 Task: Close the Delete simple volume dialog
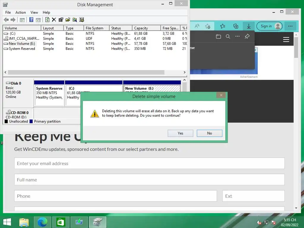221,95
